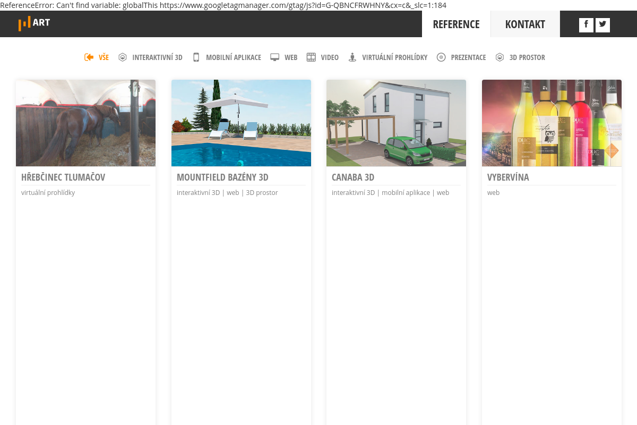Open the HŘEBČINEC TLUMAČOV title link
The height and width of the screenshot is (425, 637).
pos(63,177)
